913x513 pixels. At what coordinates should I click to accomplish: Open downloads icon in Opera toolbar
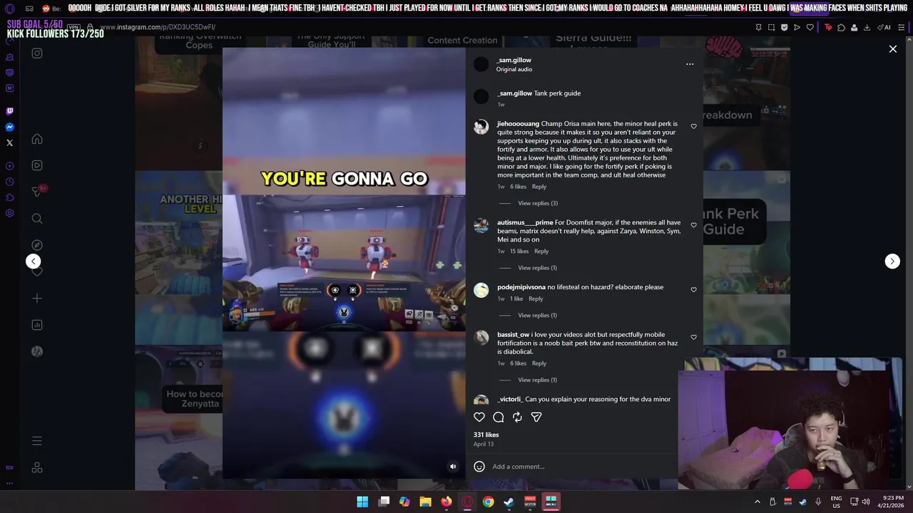tap(867, 28)
